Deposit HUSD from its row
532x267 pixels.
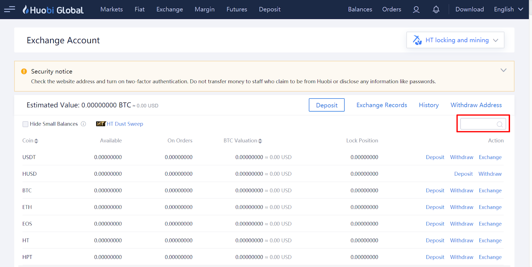pyautogui.click(x=464, y=174)
